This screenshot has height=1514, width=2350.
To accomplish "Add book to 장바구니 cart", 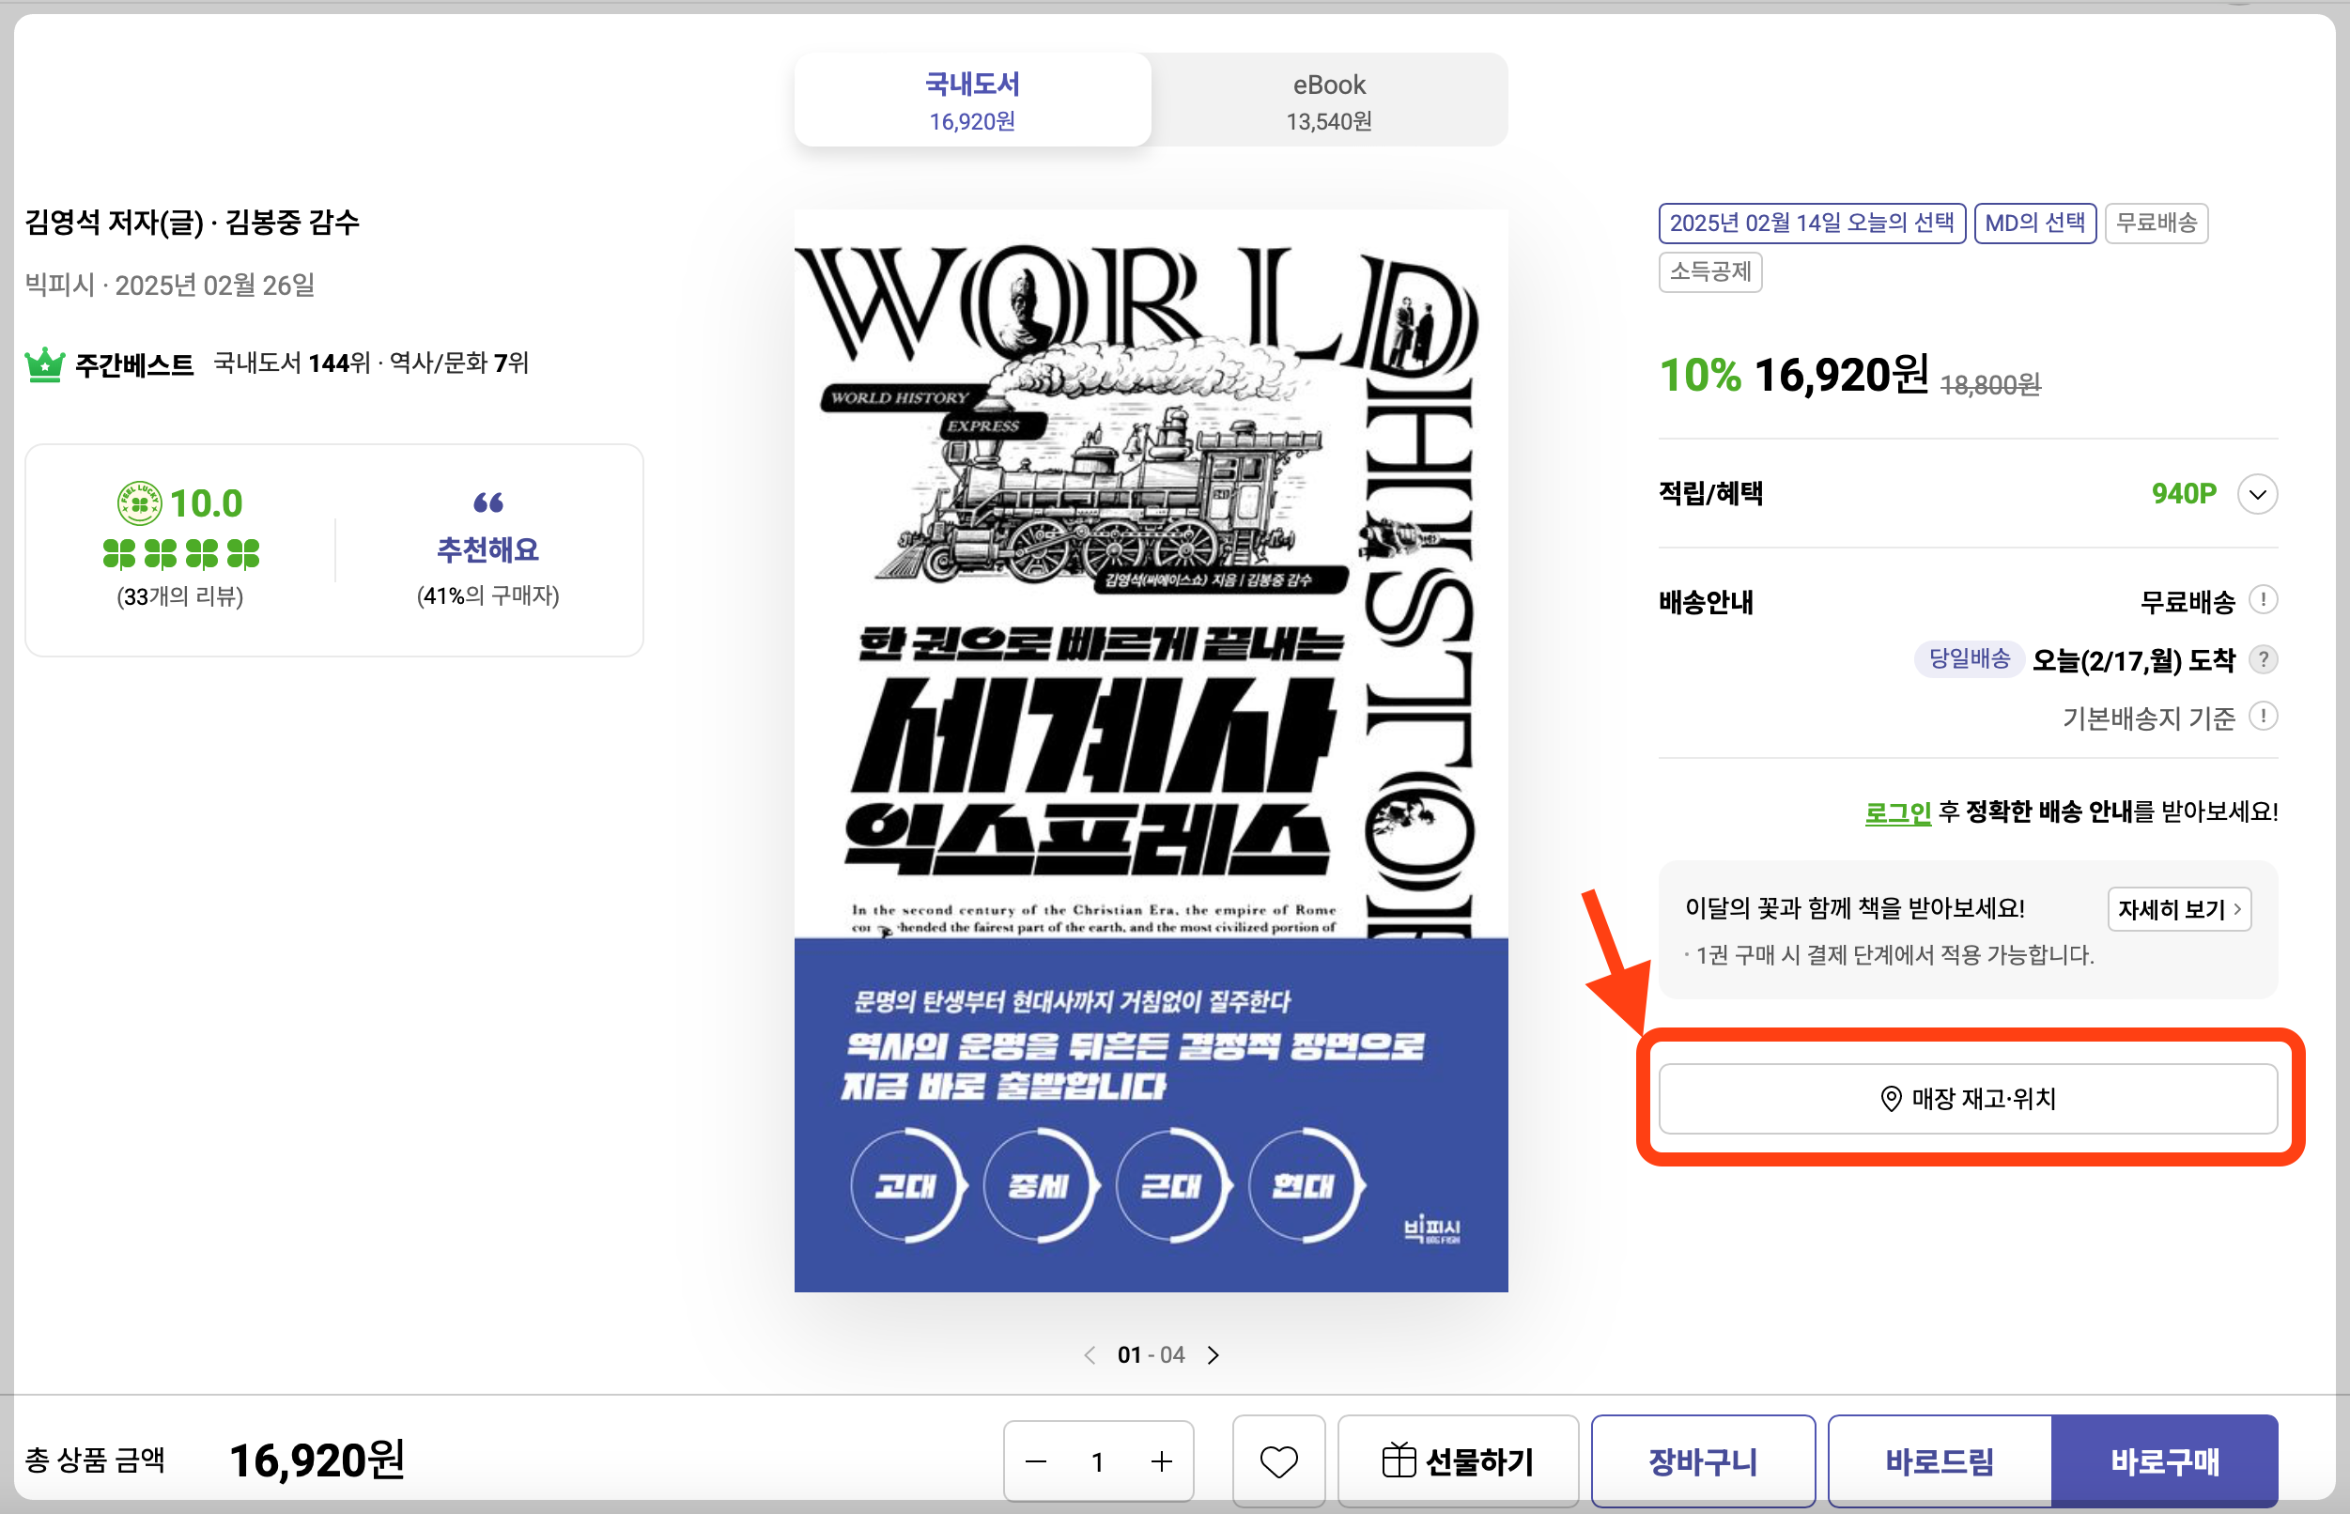I will click(x=1702, y=1460).
